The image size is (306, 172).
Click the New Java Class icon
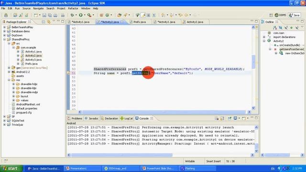click(107, 15)
